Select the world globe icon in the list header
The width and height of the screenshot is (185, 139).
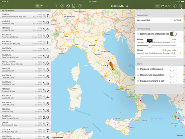point(42,6)
